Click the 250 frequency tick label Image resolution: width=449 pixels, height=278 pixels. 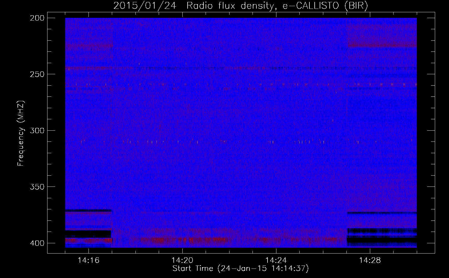tap(37, 74)
